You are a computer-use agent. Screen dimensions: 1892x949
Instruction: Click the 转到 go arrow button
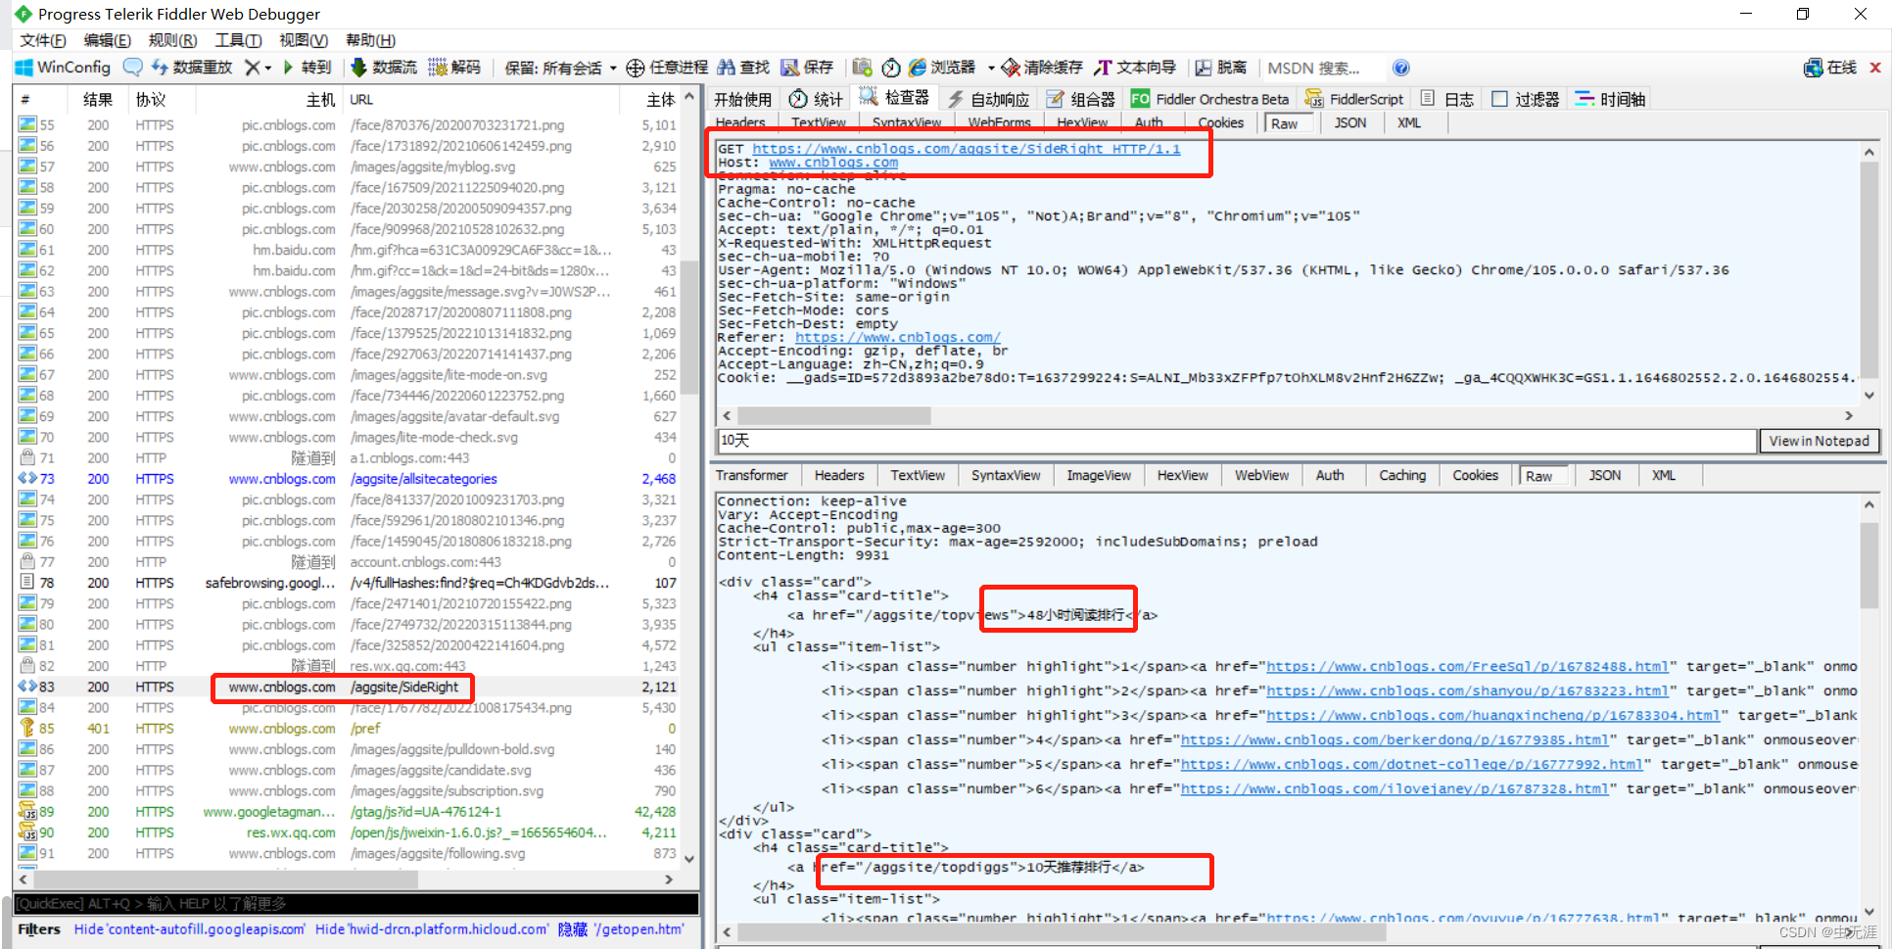point(307,68)
